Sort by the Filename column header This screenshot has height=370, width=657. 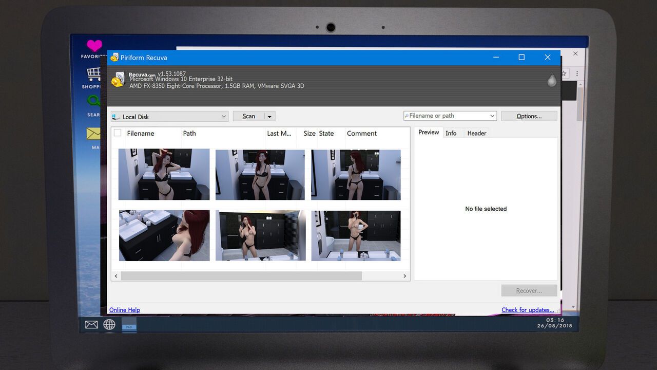tap(141, 133)
